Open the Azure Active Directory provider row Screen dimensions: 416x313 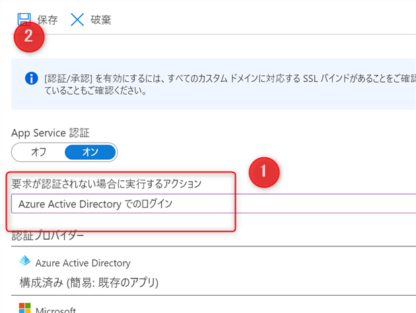point(213,271)
